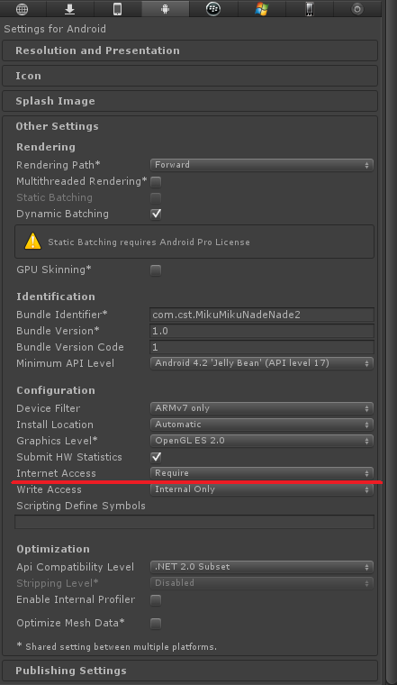The image size is (397, 685).
Task: Expand the Publishing Settings section
Action: tap(190, 671)
